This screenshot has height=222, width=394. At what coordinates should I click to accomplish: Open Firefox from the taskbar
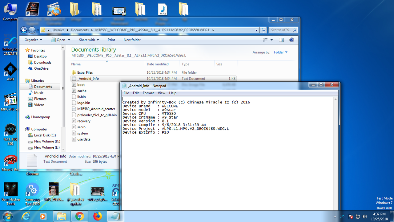pyautogui.click(x=98, y=216)
